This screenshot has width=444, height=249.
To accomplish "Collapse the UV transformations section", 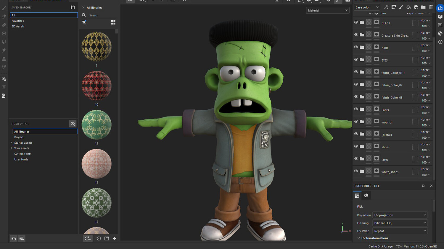I will pos(359,238).
